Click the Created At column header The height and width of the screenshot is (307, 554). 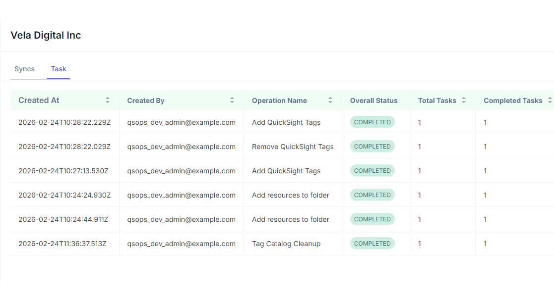64,100
